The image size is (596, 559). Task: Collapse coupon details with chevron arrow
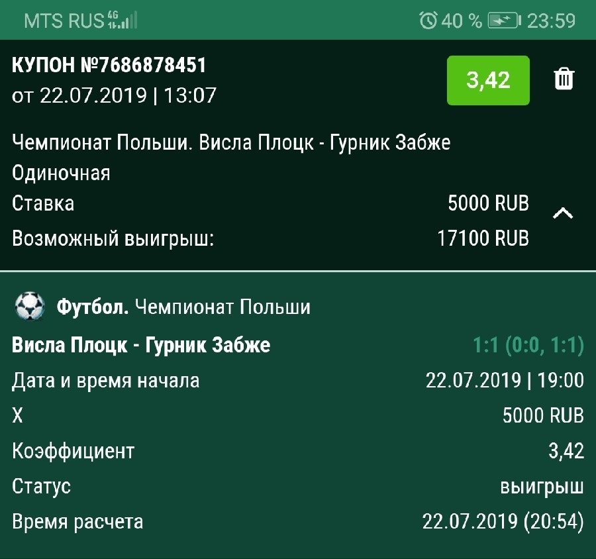[x=563, y=213]
